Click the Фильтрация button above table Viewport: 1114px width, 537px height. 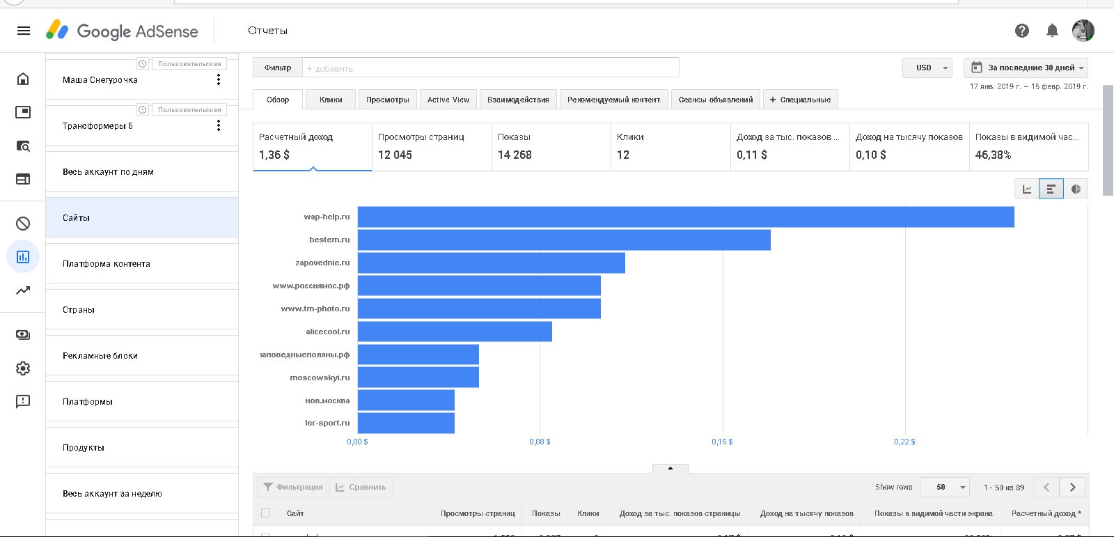(x=292, y=487)
